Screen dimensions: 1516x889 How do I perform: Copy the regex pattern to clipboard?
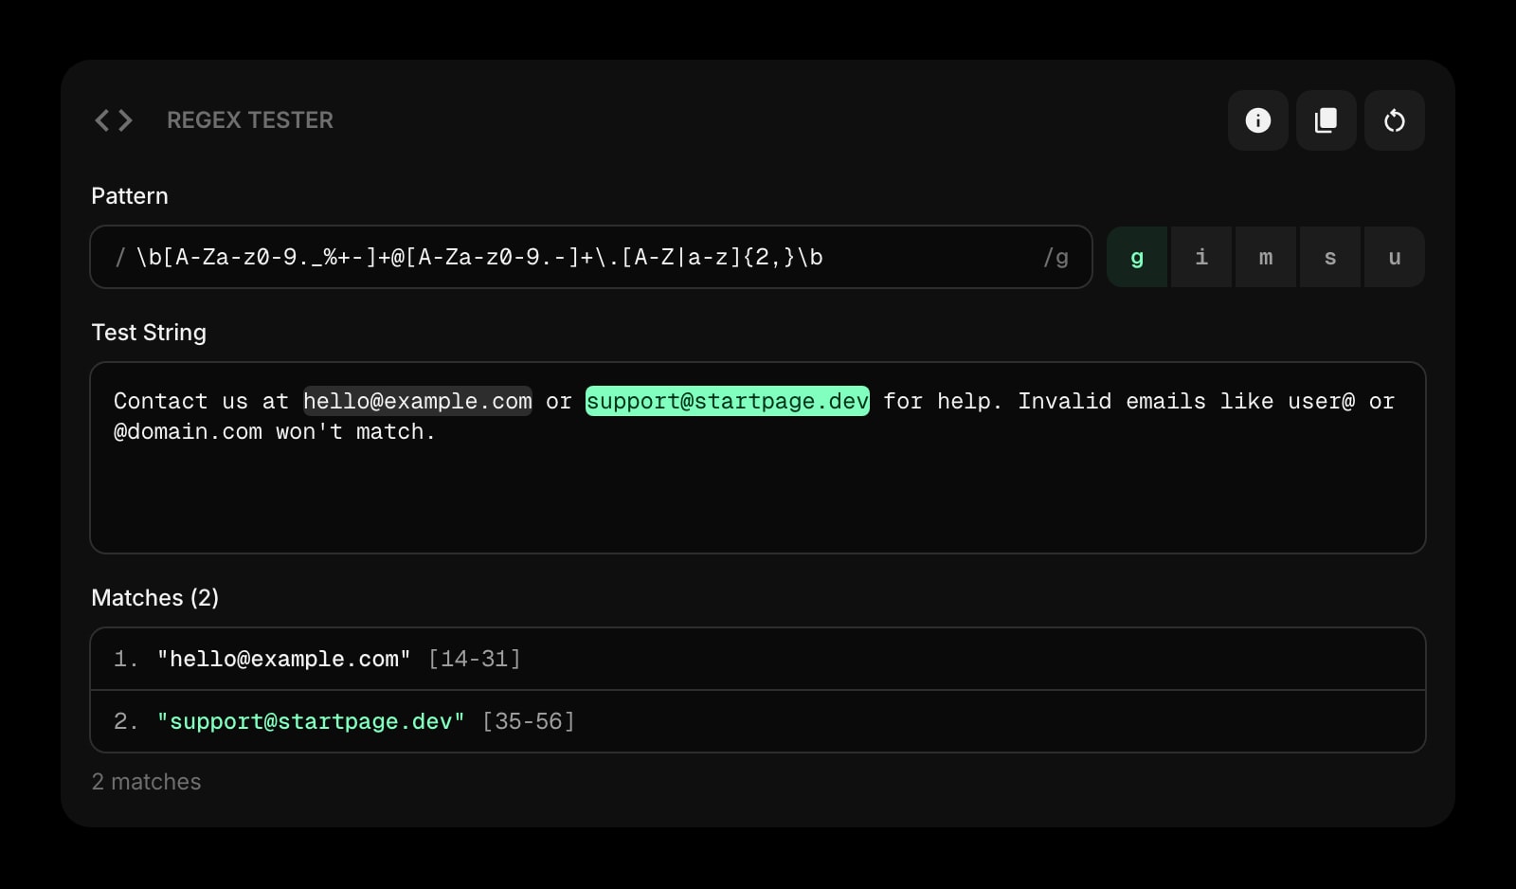coord(1326,120)
